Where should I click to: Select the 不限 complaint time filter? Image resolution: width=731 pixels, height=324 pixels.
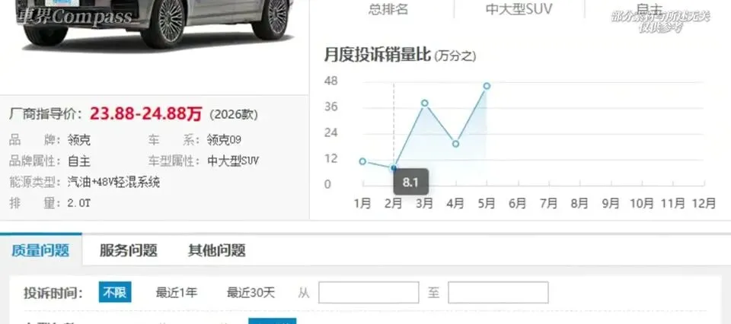115,292
